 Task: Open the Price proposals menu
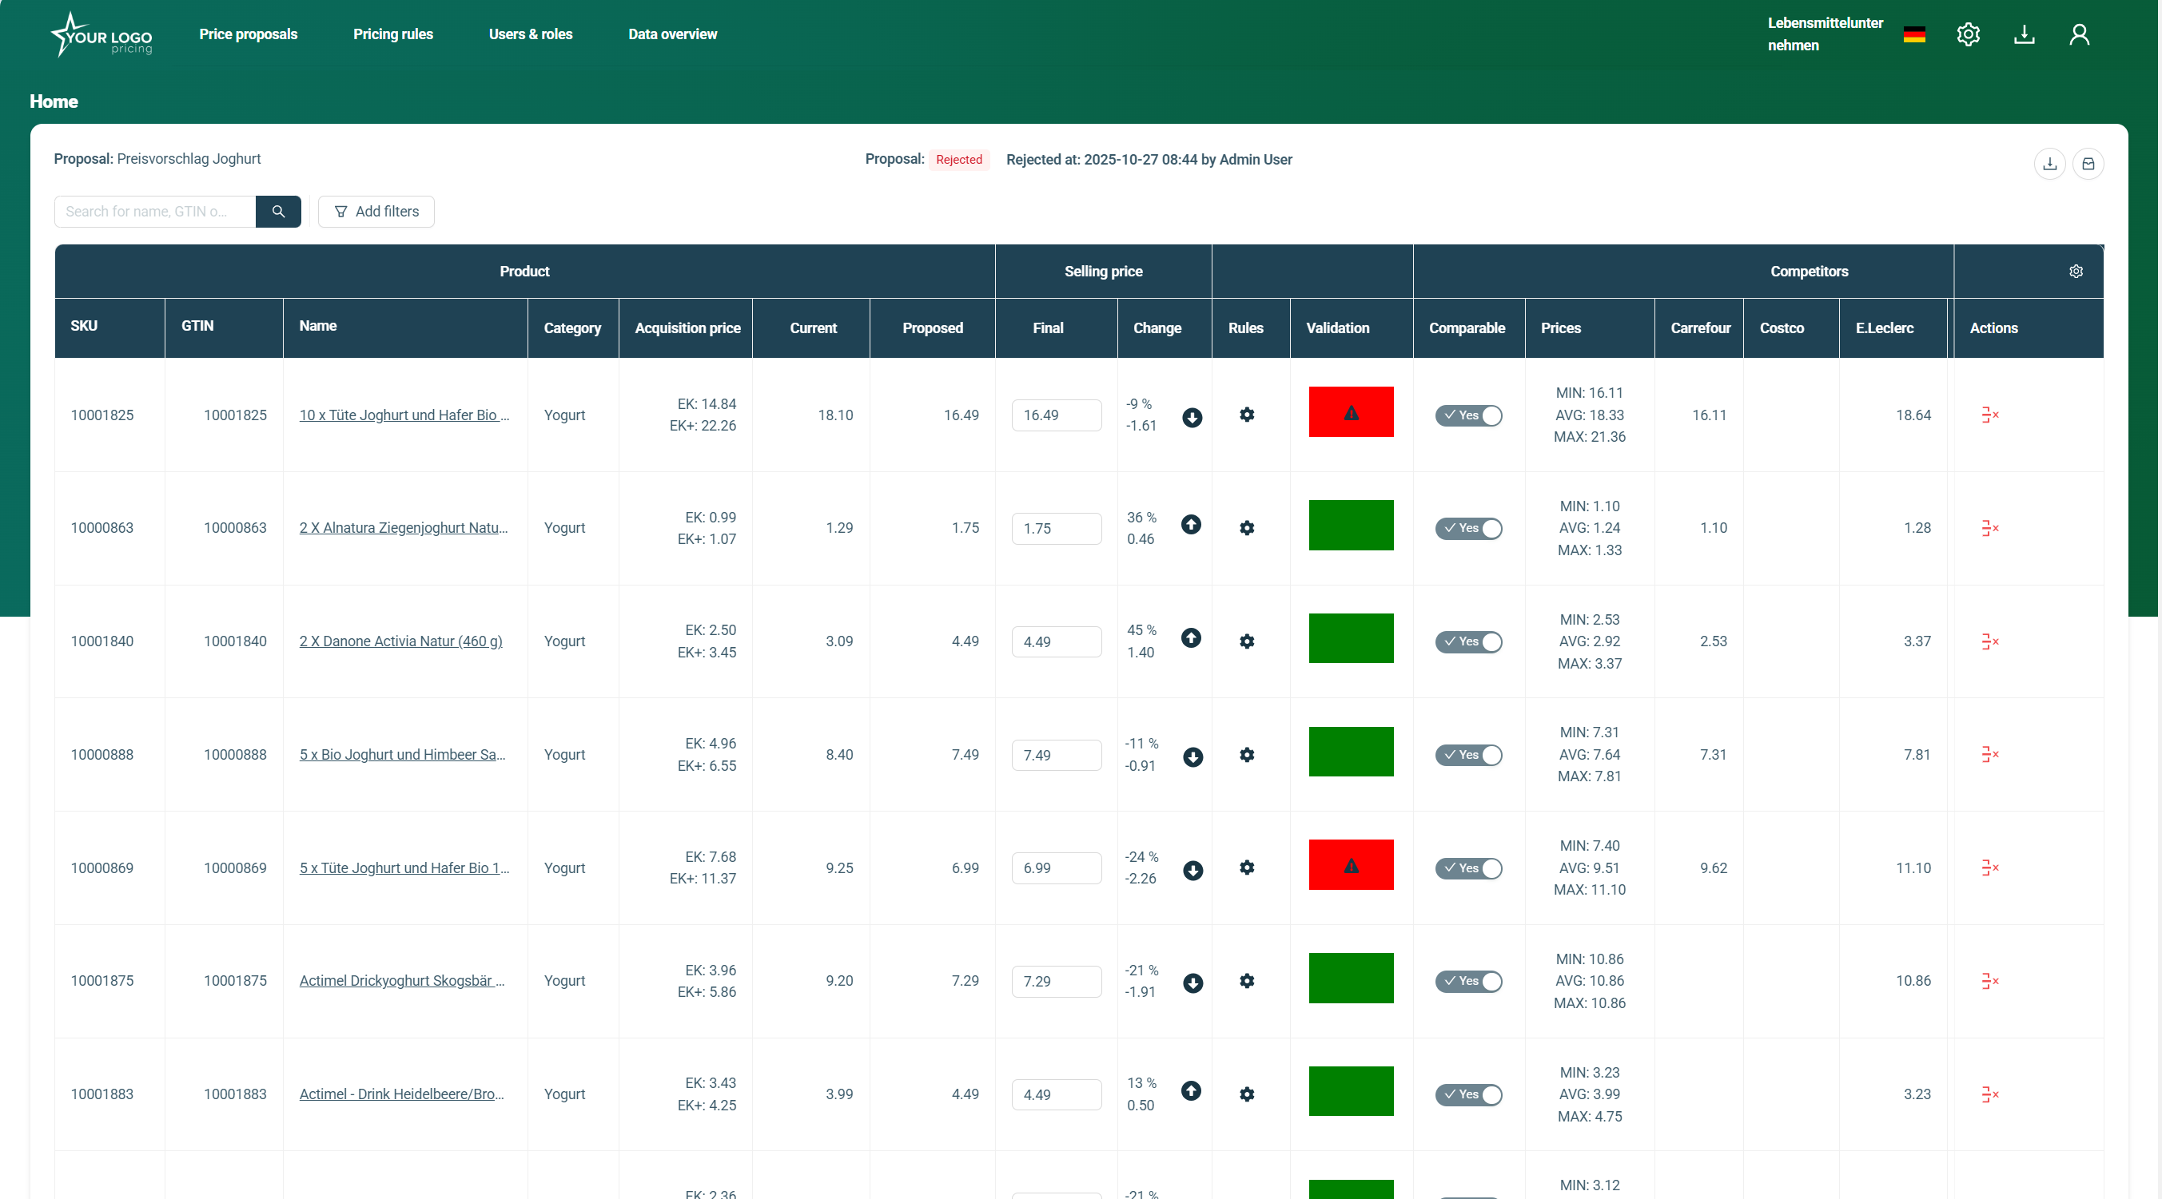pyautogui.click(x=249, y=34)
